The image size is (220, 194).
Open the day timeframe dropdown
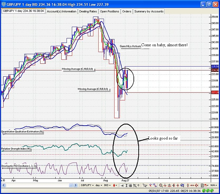pyautogui.click(x=99, y=185)
